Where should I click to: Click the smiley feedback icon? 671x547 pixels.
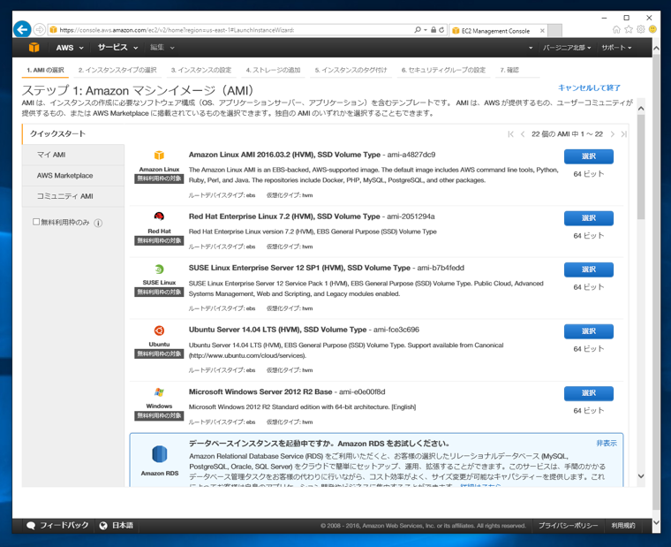click(x=652, y=29)
